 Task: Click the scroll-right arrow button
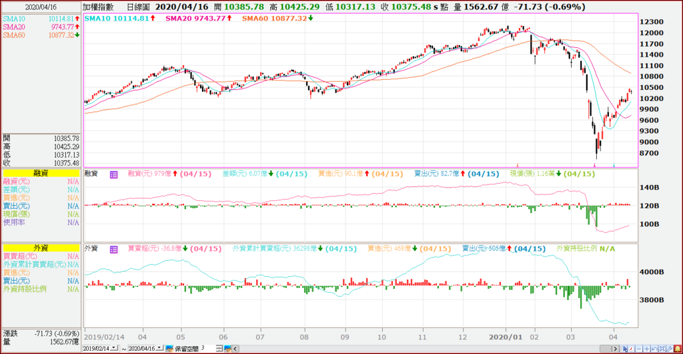tap(616, 349)
